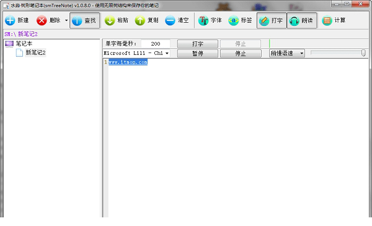The width and height of the screenshot is (372, 226).
Task: Open the 字体 (Font) tool
Action: point(210,20)
